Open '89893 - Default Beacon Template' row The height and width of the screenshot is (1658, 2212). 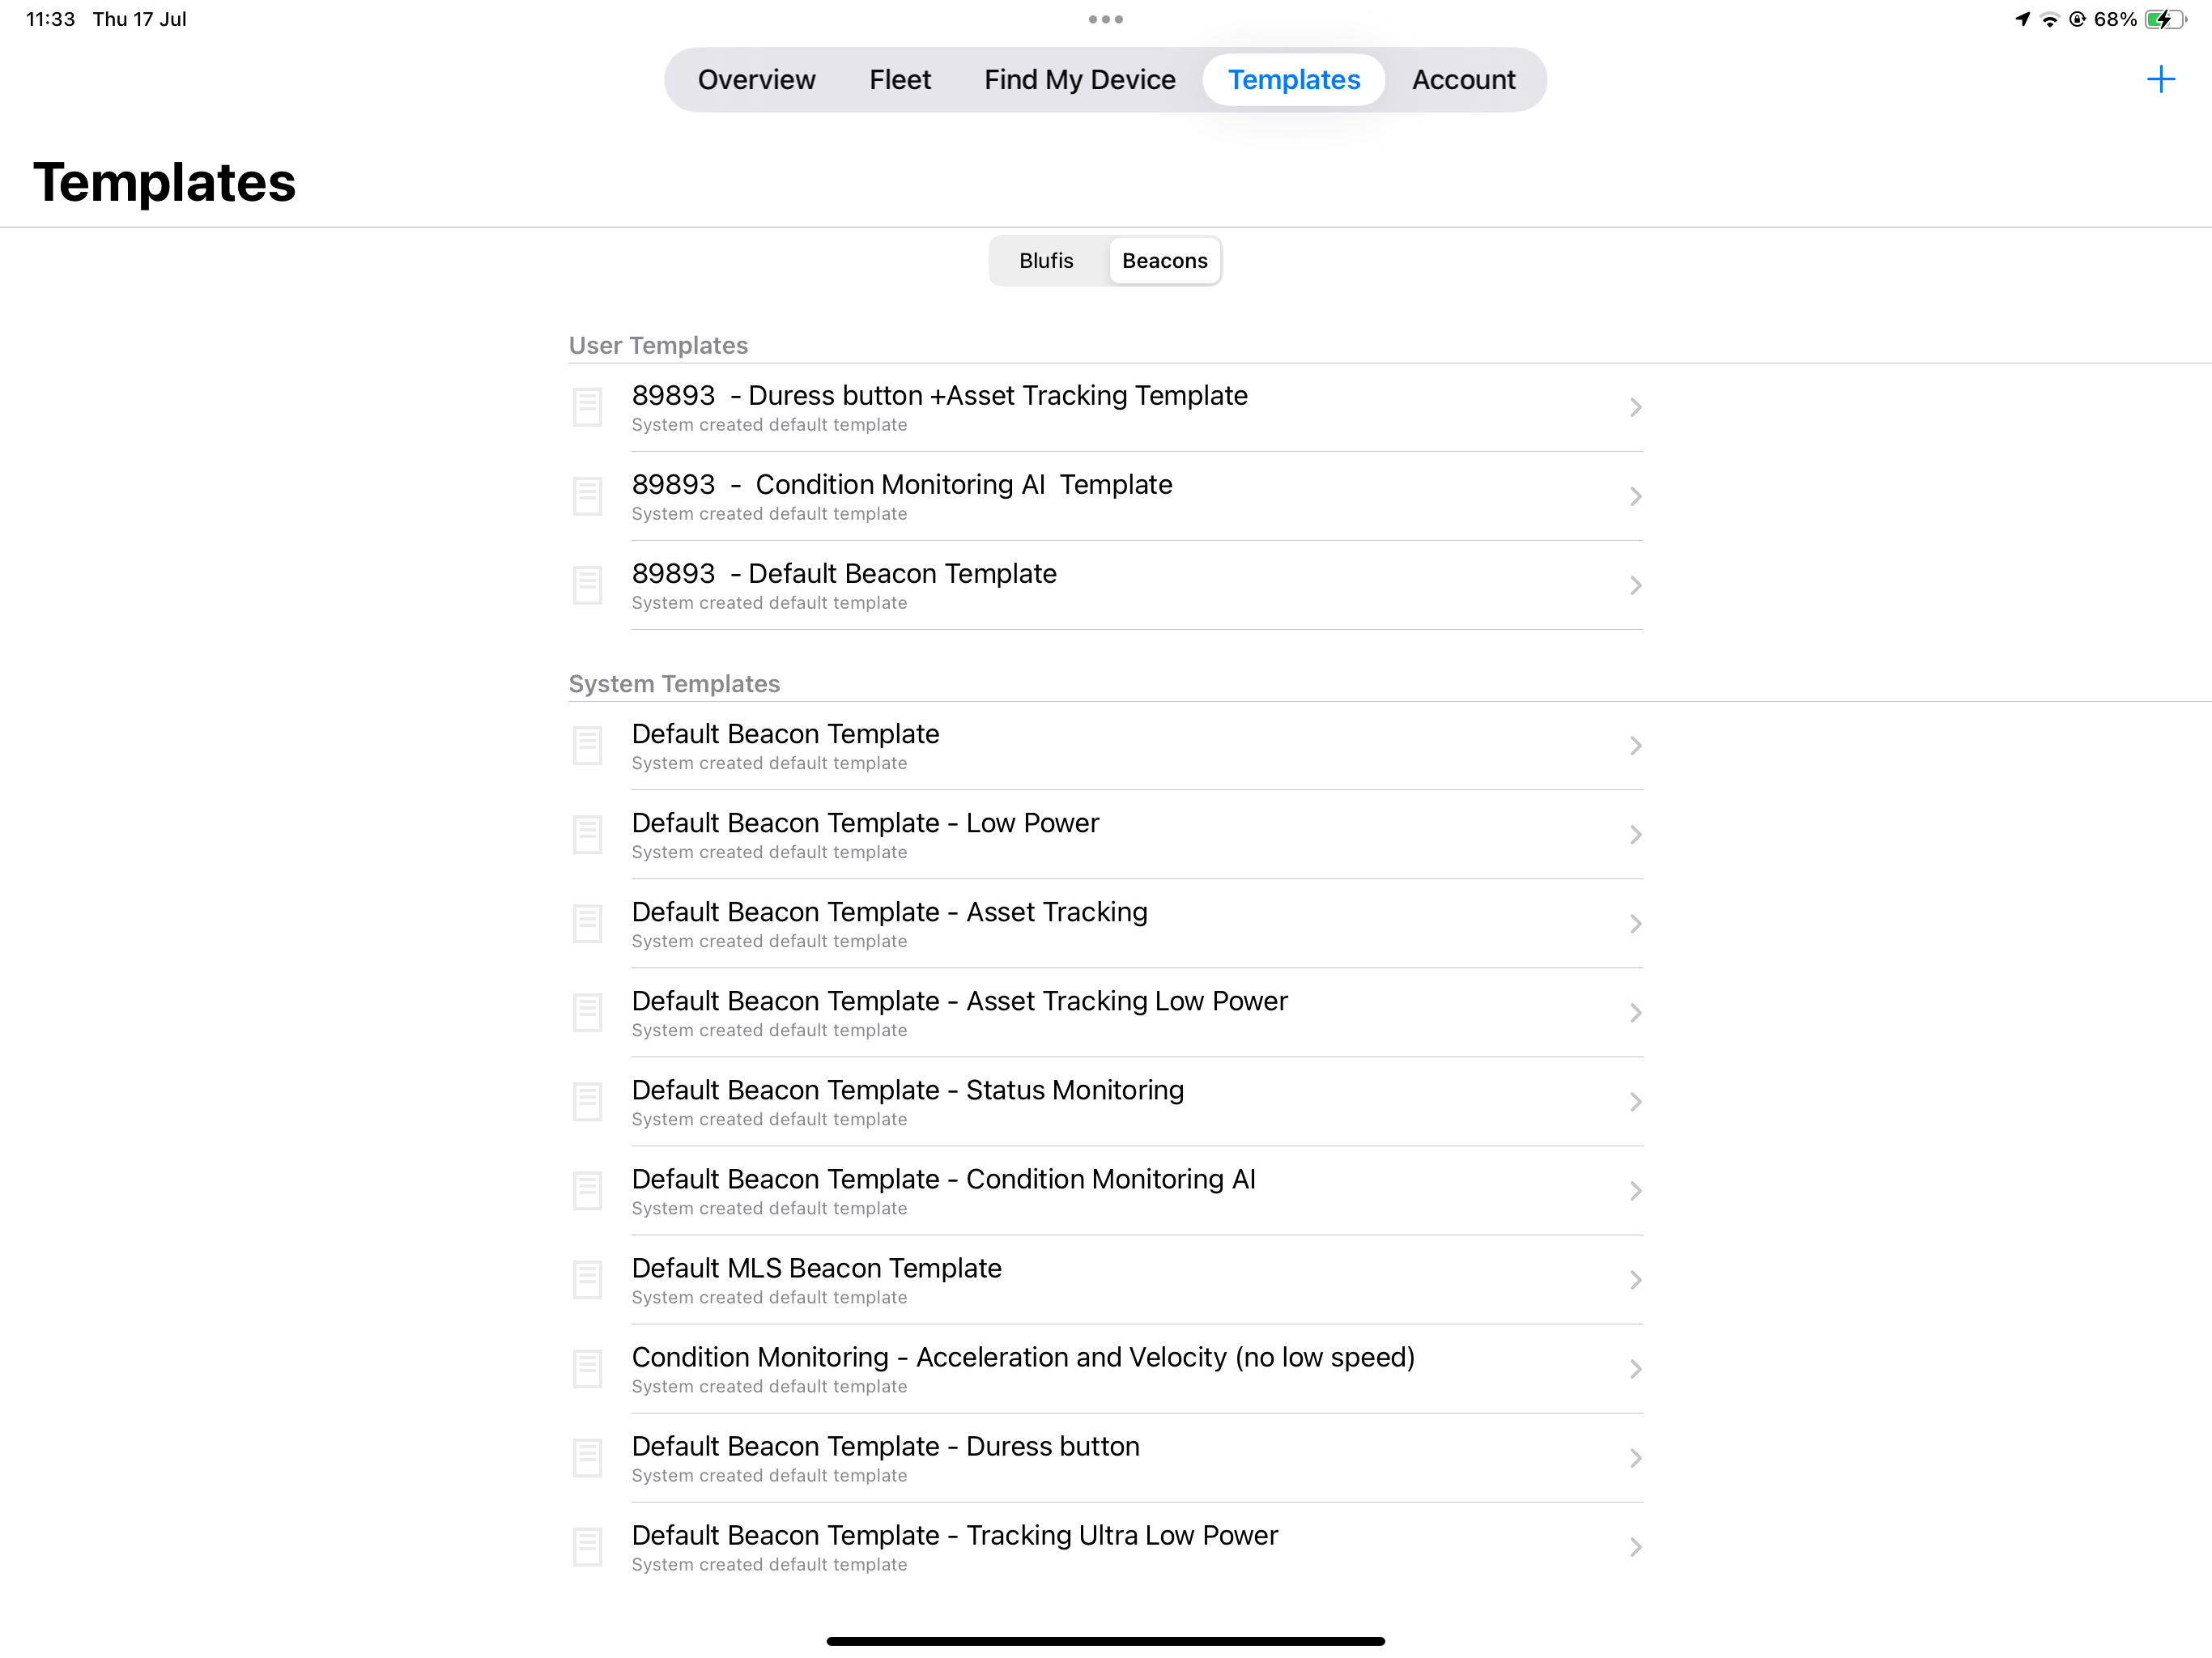1106,585
